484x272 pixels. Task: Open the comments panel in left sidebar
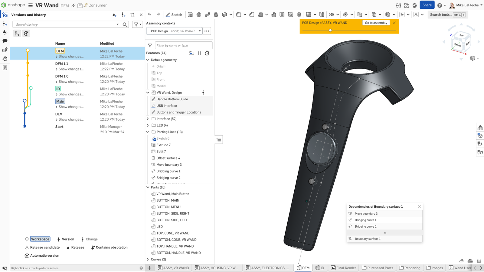(5, 41)
